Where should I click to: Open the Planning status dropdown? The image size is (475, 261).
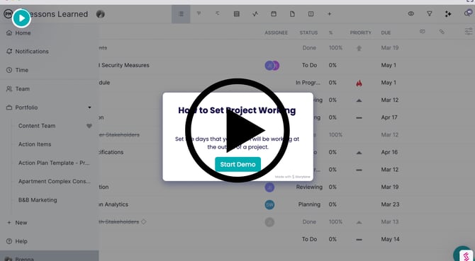(309, 204)
